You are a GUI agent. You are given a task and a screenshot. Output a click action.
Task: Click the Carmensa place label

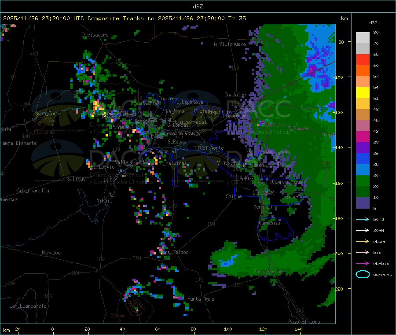click(269, 223)
